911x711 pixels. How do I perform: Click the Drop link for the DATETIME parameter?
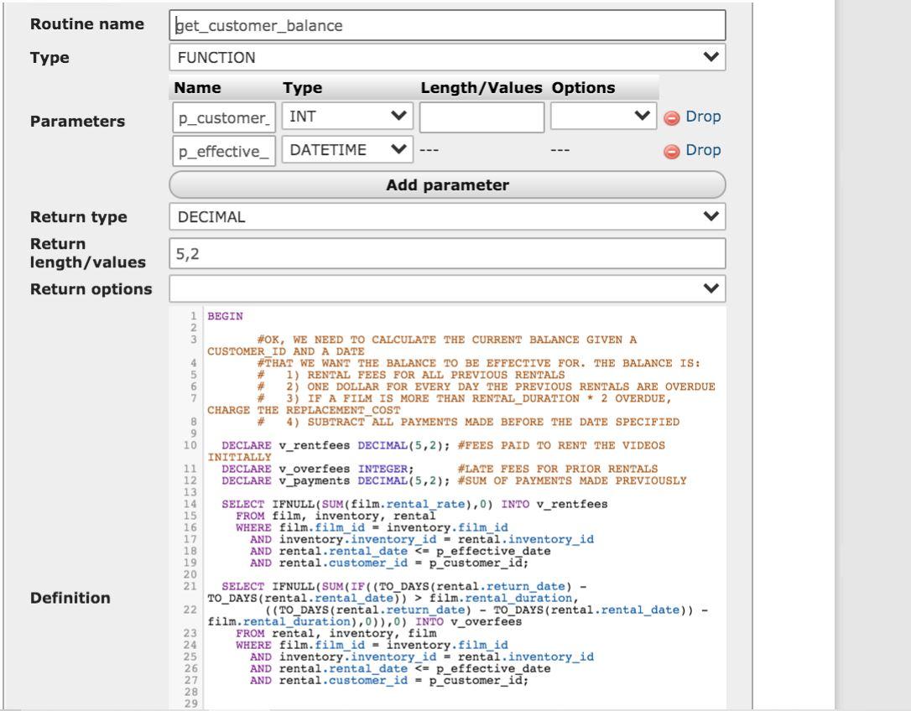[x=705, y=149]
